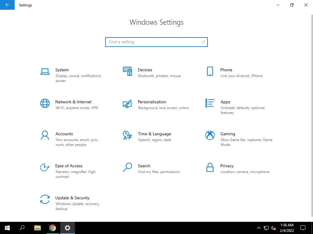Open the System laptop icon
The width and height of the screenshot is (313, 234).
click(x=45, y=71)
